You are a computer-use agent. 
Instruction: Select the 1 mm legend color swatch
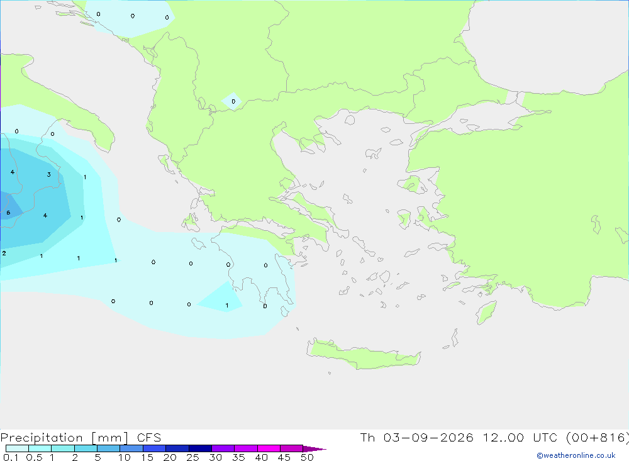coord(63,448)
